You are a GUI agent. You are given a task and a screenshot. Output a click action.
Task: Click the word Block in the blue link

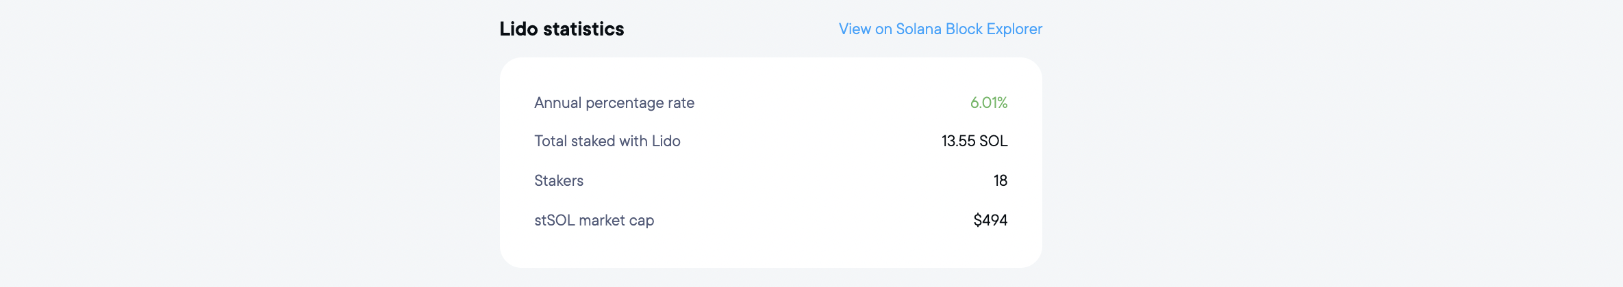coord(964,29)
